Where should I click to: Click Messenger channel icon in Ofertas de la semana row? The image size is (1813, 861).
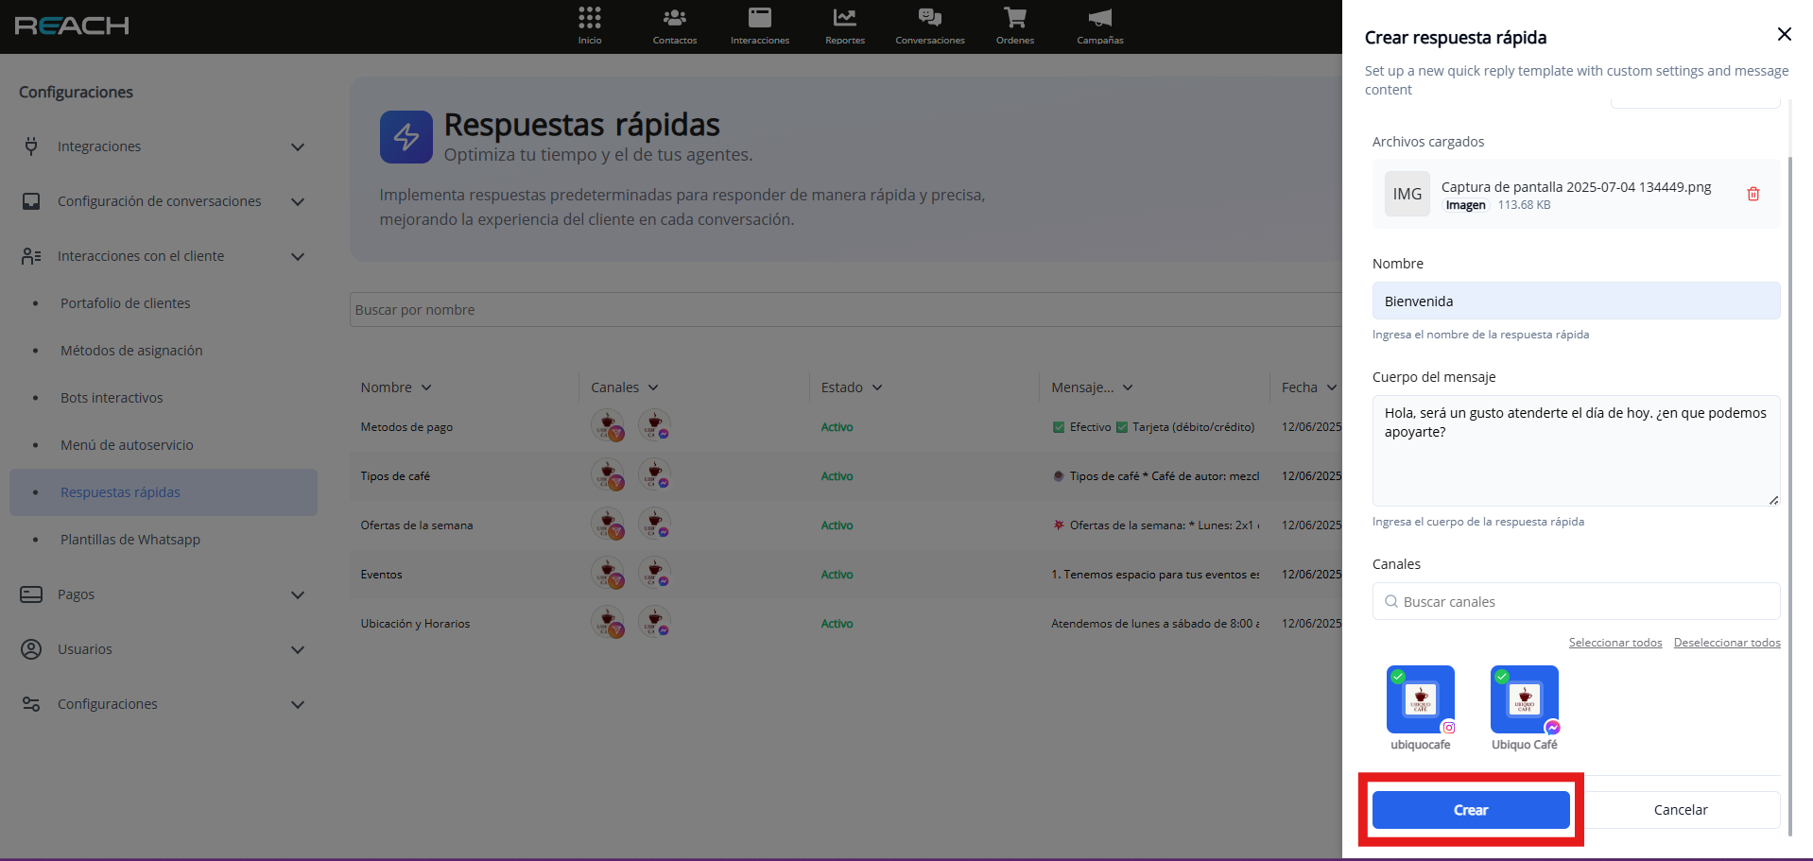tap(654, 525)
